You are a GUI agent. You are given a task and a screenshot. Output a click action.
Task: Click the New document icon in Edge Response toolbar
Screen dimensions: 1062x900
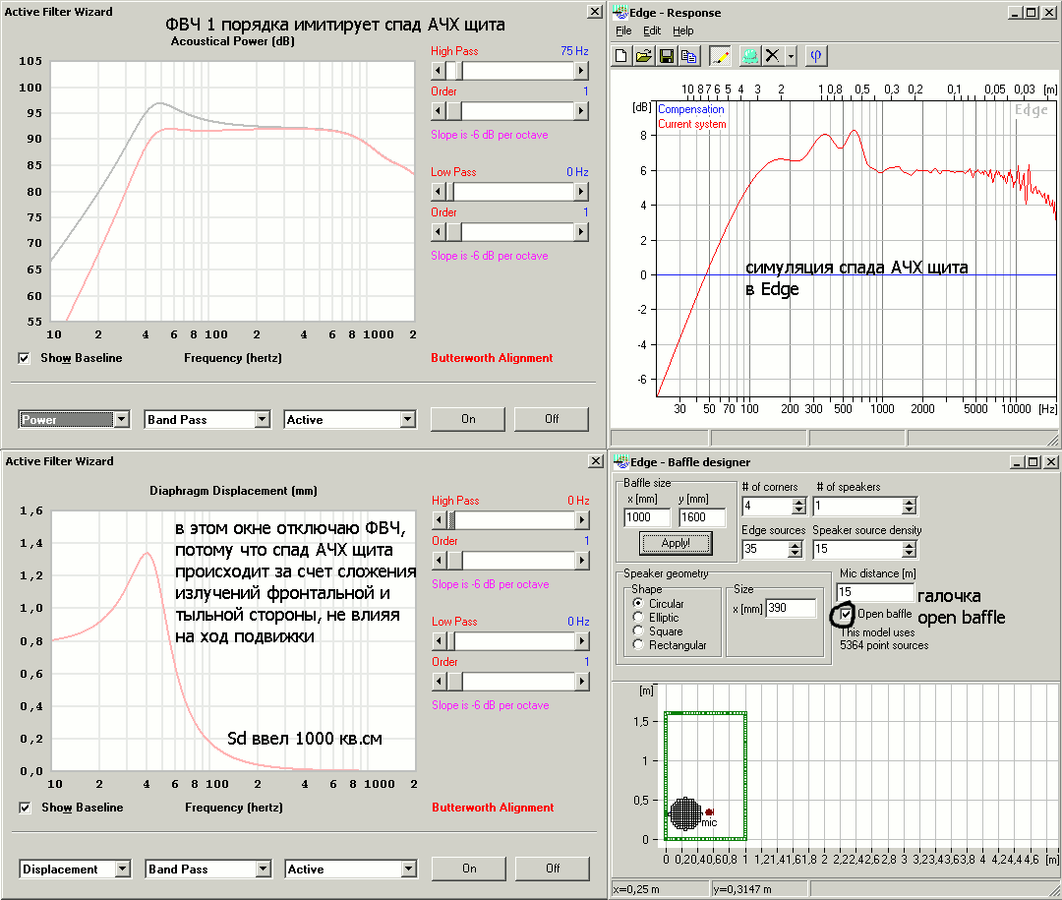[x=621, y=56]
